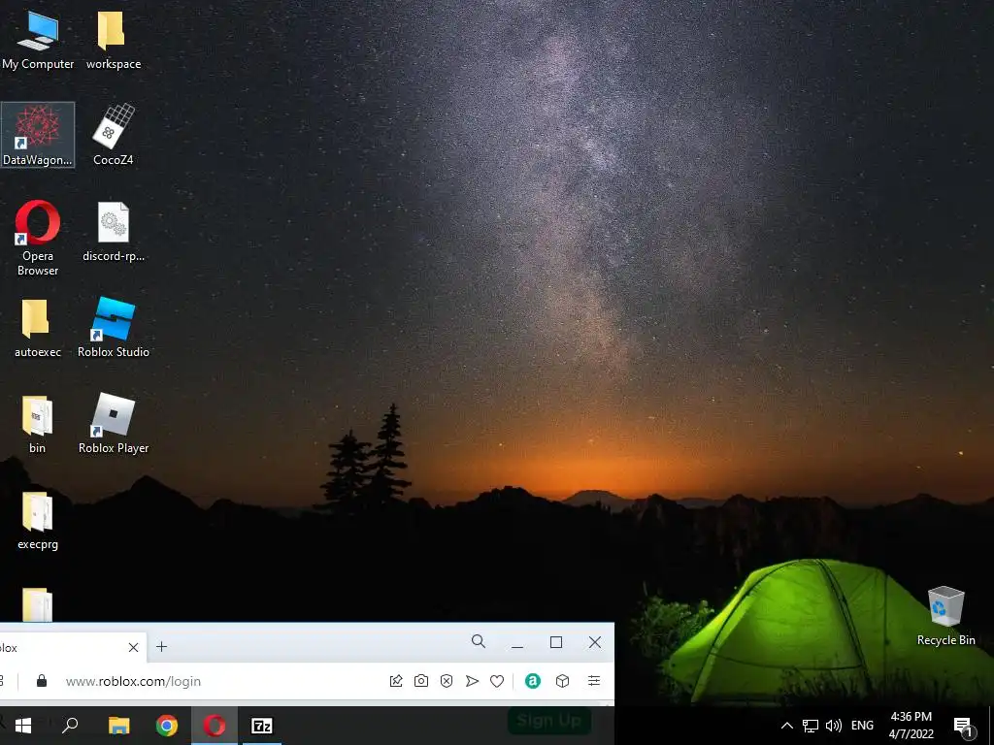Close the Roblox tab in Opera
Viewport: 994px width, 745px height.
[x=133, y=647]
